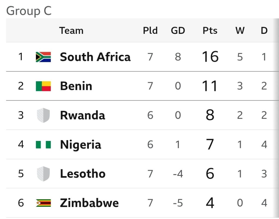Click the Pts column header
Viewport: 279px width, 219px height.
pos(210,31)
